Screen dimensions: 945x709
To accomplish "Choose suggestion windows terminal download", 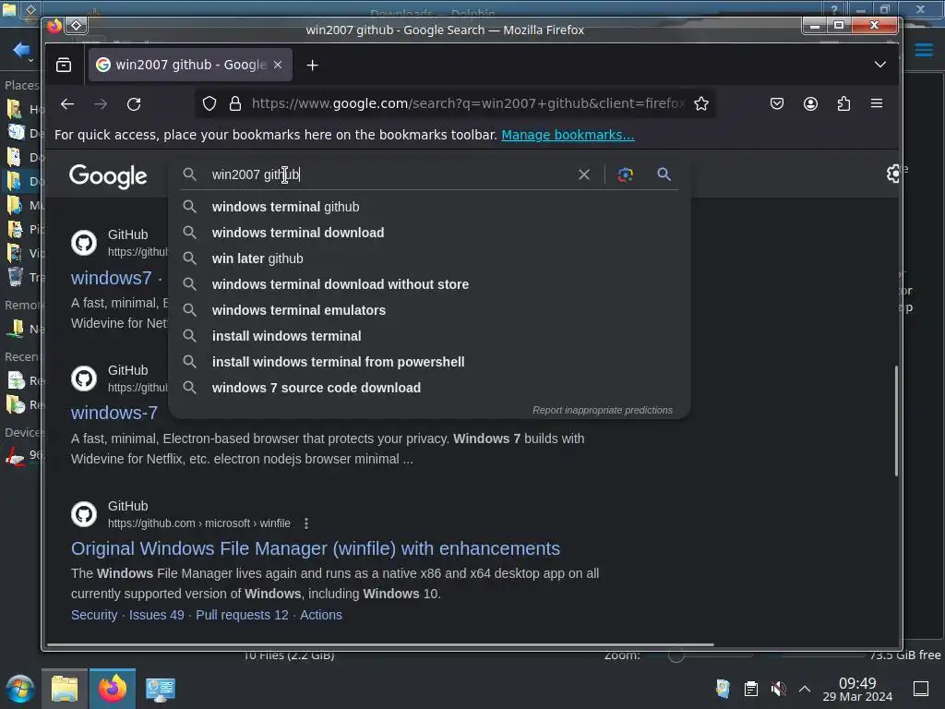I will click(x=429, y=233).
